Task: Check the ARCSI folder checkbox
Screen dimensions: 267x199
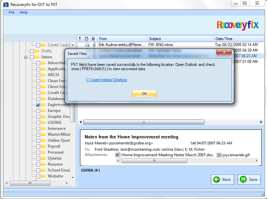Action: pos(38,75)
